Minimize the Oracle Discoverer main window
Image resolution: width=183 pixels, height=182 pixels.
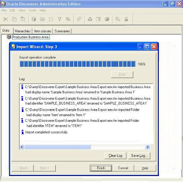(x=165, y=4)
